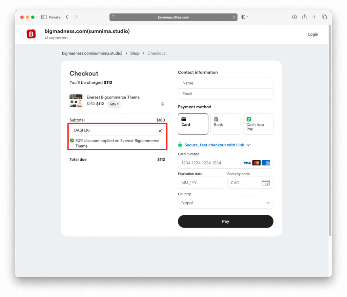Open Safari sidebar panel icon
347x297 pixels.
(44, 17)
